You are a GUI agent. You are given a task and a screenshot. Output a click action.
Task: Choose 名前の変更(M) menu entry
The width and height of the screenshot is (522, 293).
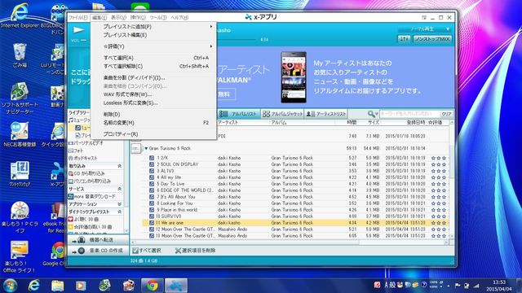pyautogui.click(x=153, y=123)
